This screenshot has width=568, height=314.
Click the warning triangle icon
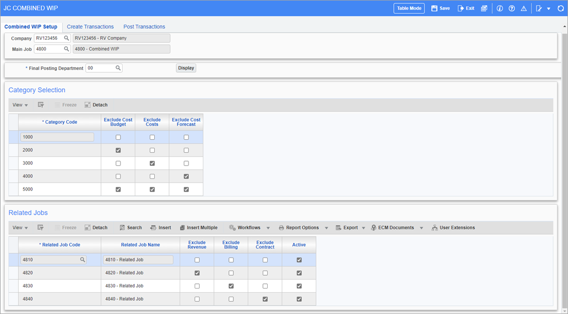coord(524,8)
